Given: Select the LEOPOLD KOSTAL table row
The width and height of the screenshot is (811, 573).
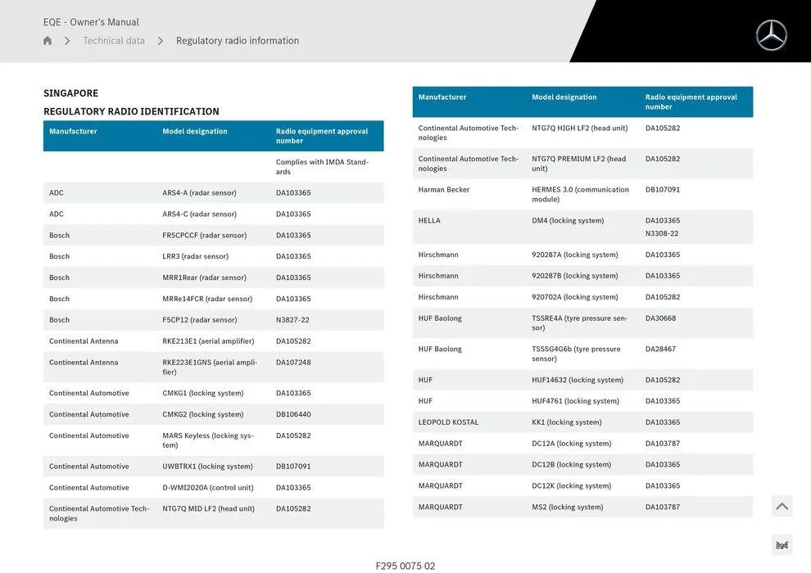Looking at the screenshot, I should [582, 422].
